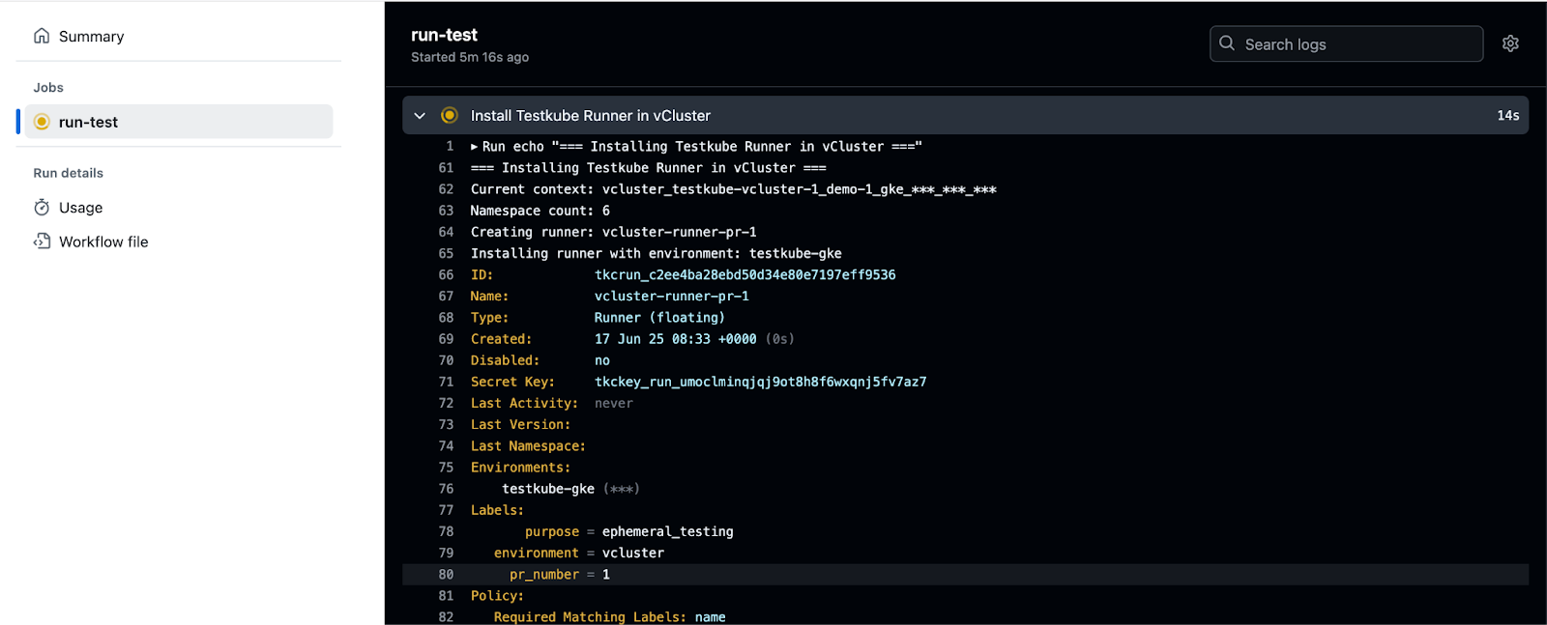The height and width of the screenshot is (625, 1547).
Task: Click the Usage stopwatch icon
Action: point(42,208)
